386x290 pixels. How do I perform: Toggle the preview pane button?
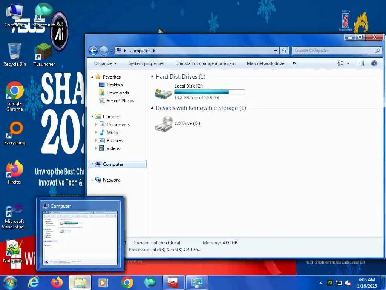point(361,63)
